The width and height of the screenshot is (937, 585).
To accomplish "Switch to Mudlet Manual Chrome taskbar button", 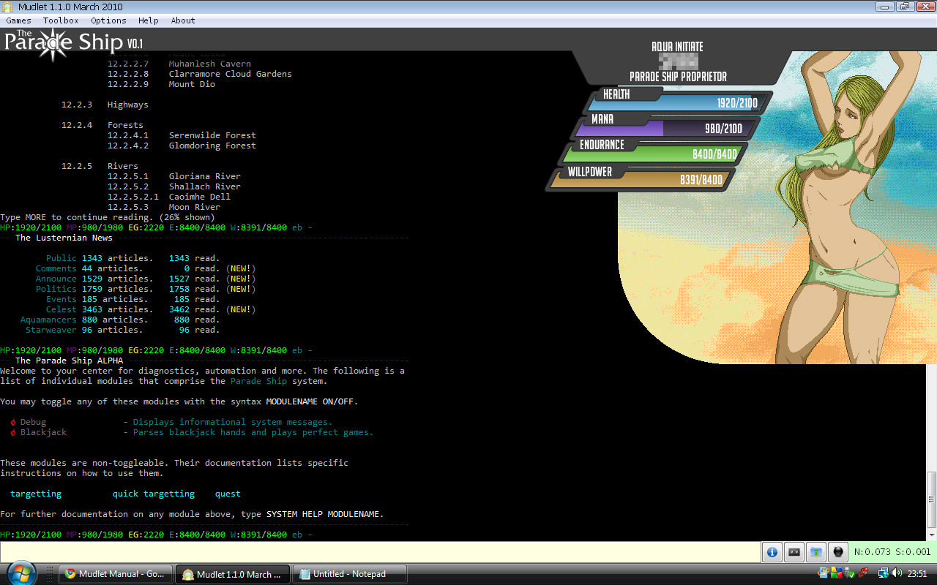I will 116,574.
